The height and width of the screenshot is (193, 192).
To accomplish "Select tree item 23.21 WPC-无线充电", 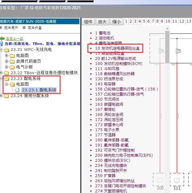I will 31,50.
